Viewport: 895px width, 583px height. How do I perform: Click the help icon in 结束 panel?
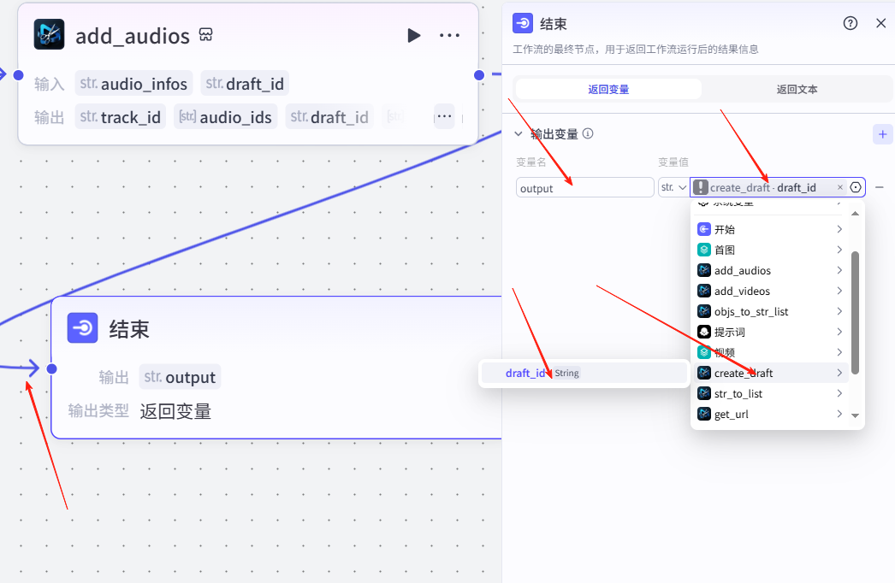[x=851, y=23]
